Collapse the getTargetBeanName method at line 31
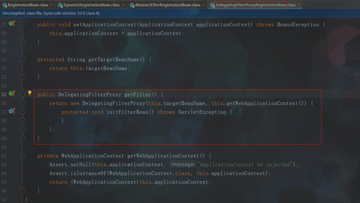The image size is (360, 203). coord(23,59)
